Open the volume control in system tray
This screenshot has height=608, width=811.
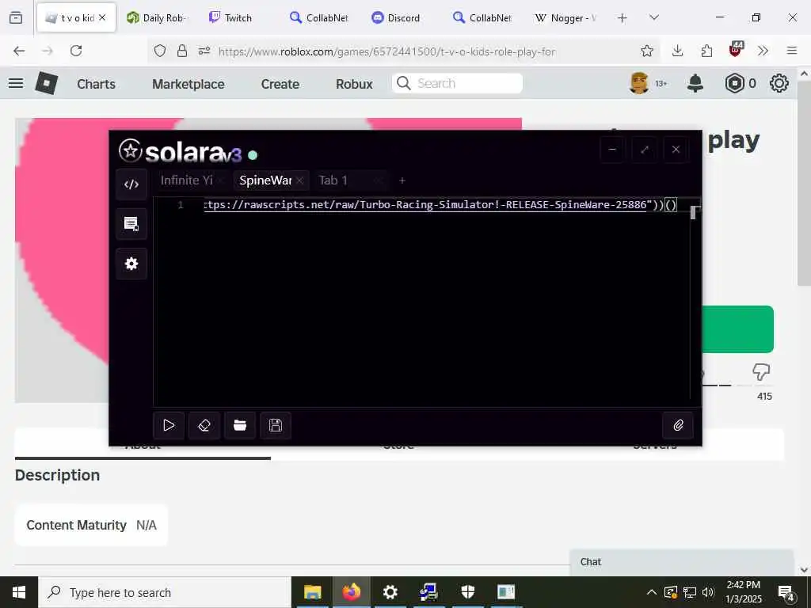coord(709,592)
